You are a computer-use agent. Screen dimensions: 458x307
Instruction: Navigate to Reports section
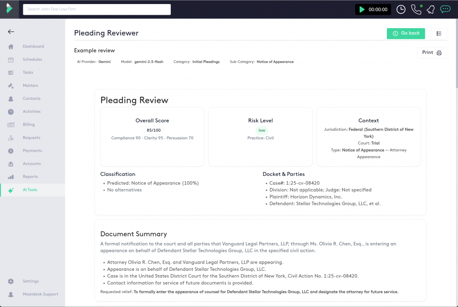coord(30,177)
